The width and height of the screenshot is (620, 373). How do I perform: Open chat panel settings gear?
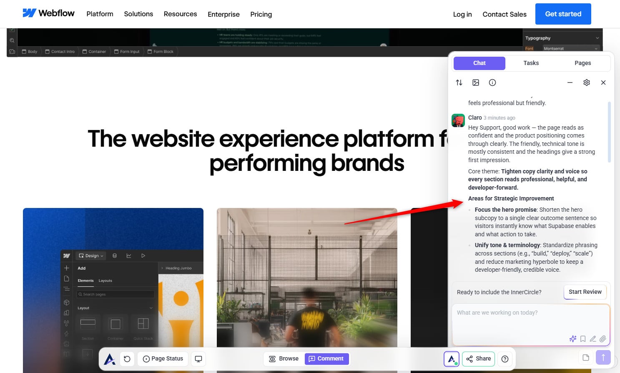[587, 83]
